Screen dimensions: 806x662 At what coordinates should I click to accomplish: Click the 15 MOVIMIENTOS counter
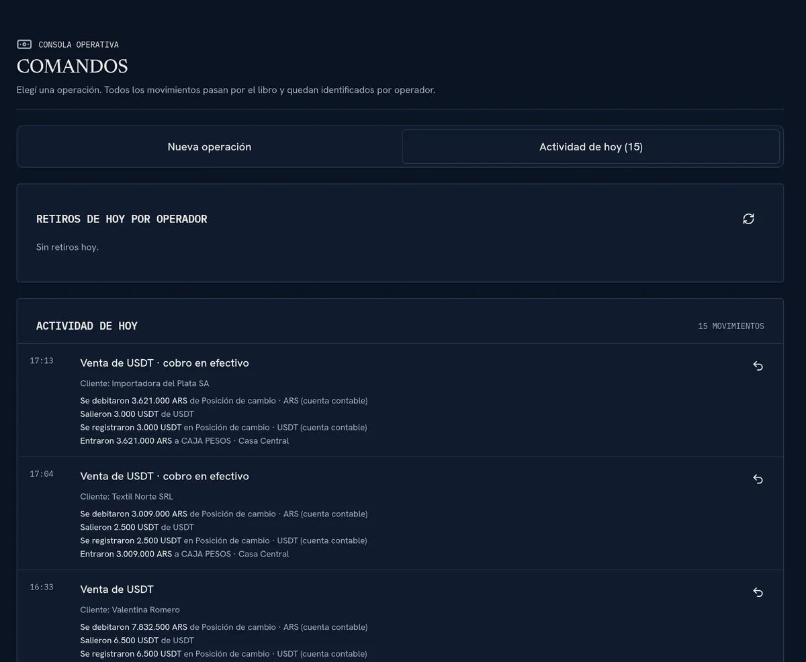[x=731, y=326]
